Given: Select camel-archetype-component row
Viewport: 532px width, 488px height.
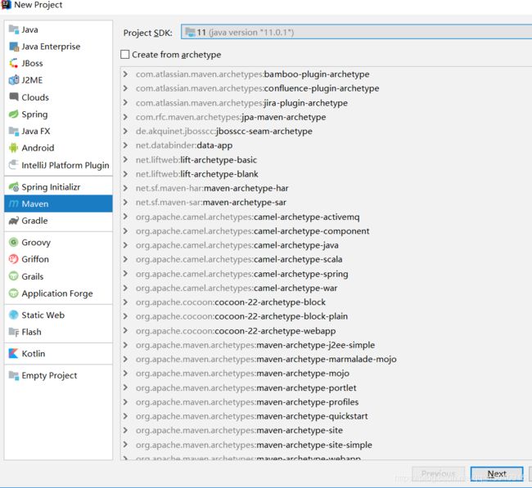Looking at the screenshot, I should coord(327,231).
